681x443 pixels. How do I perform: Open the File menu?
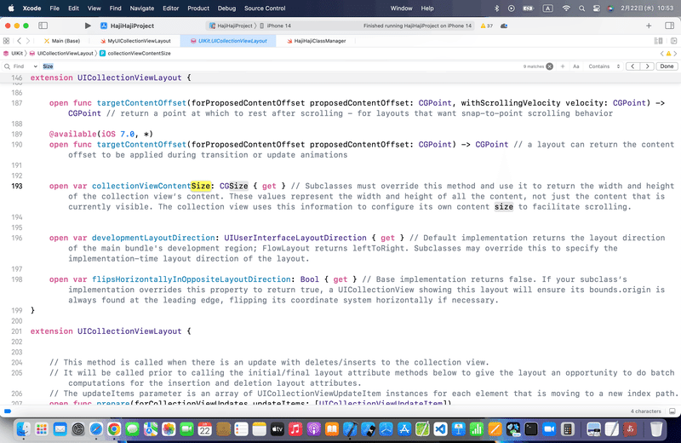(54, 9)
